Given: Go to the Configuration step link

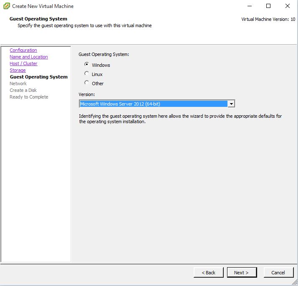Looking at the screenshot, I should click(23, 50).
